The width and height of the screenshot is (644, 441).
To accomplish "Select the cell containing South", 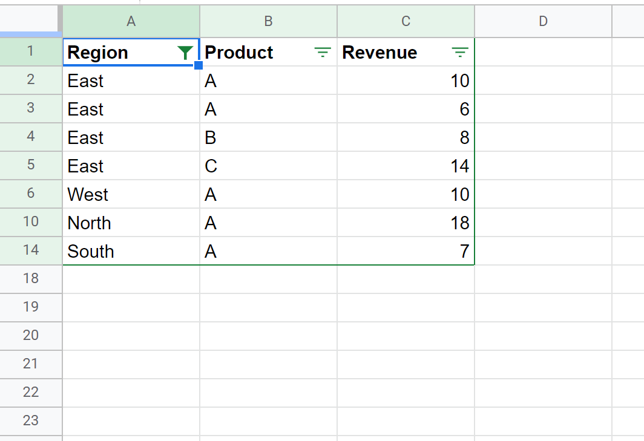I will point(91,252).
